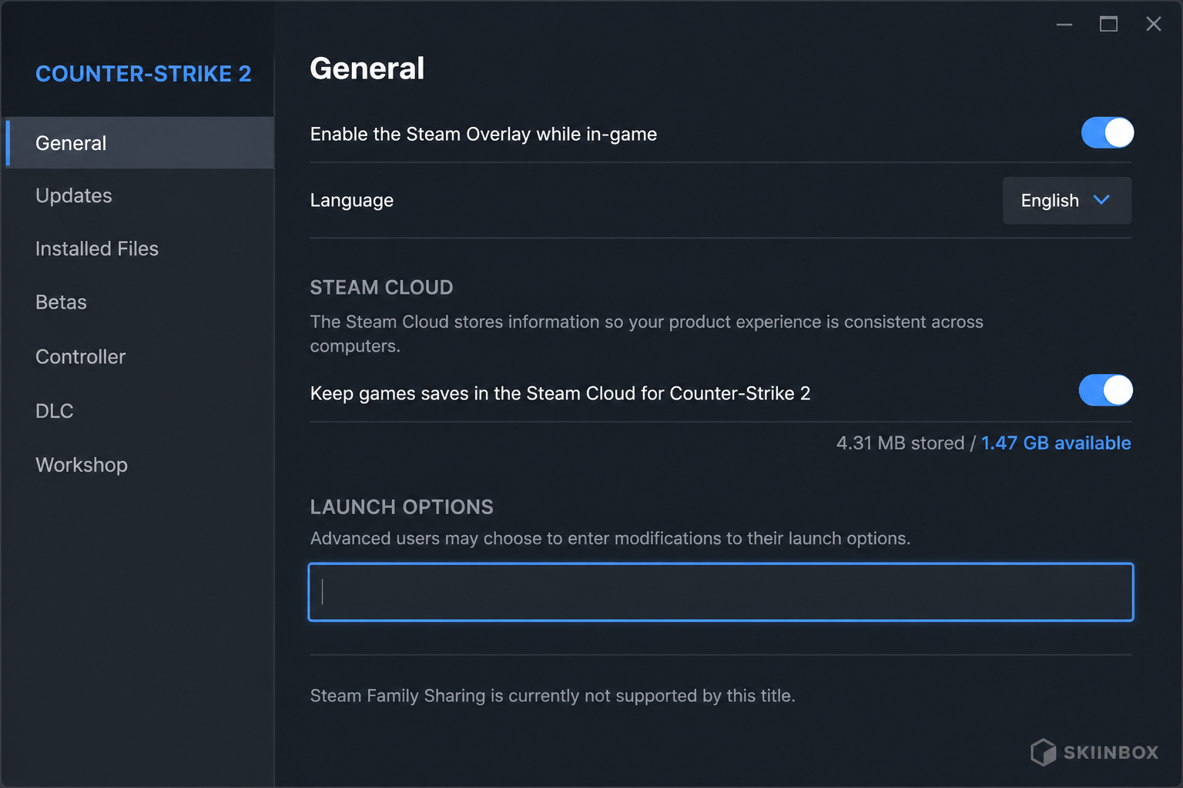Click the 1.47 GB available link
This screenshot has height=788, width=1183.
[1056, 443]
